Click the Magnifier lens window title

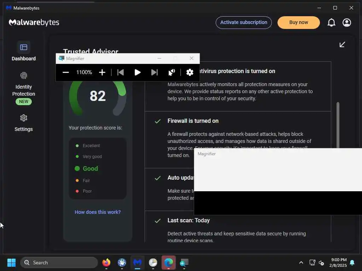pyautogui.click(x=206, y=154)
